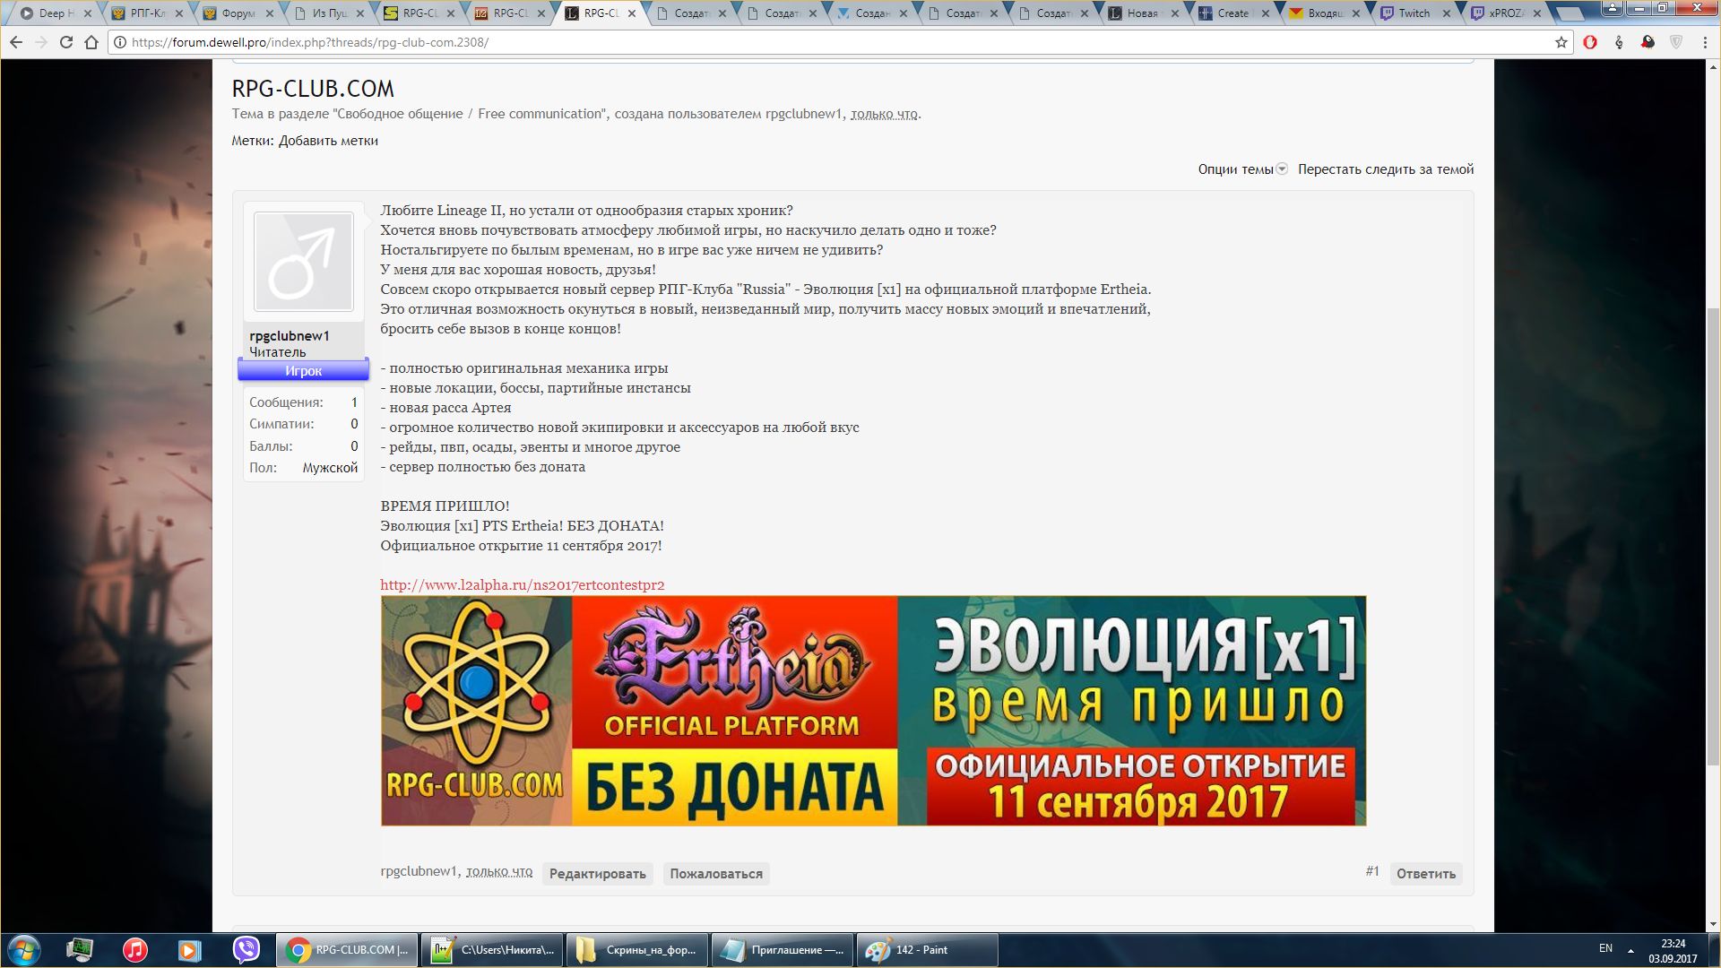
Task: Open the monitor app icon in taskbar
Action: (80, 950)
